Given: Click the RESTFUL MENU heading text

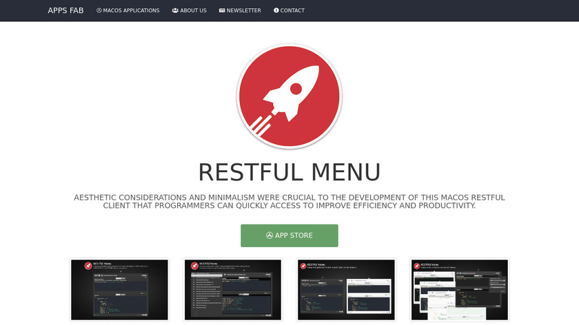Looking at the screenshot, I should click(x=289, y=172).
